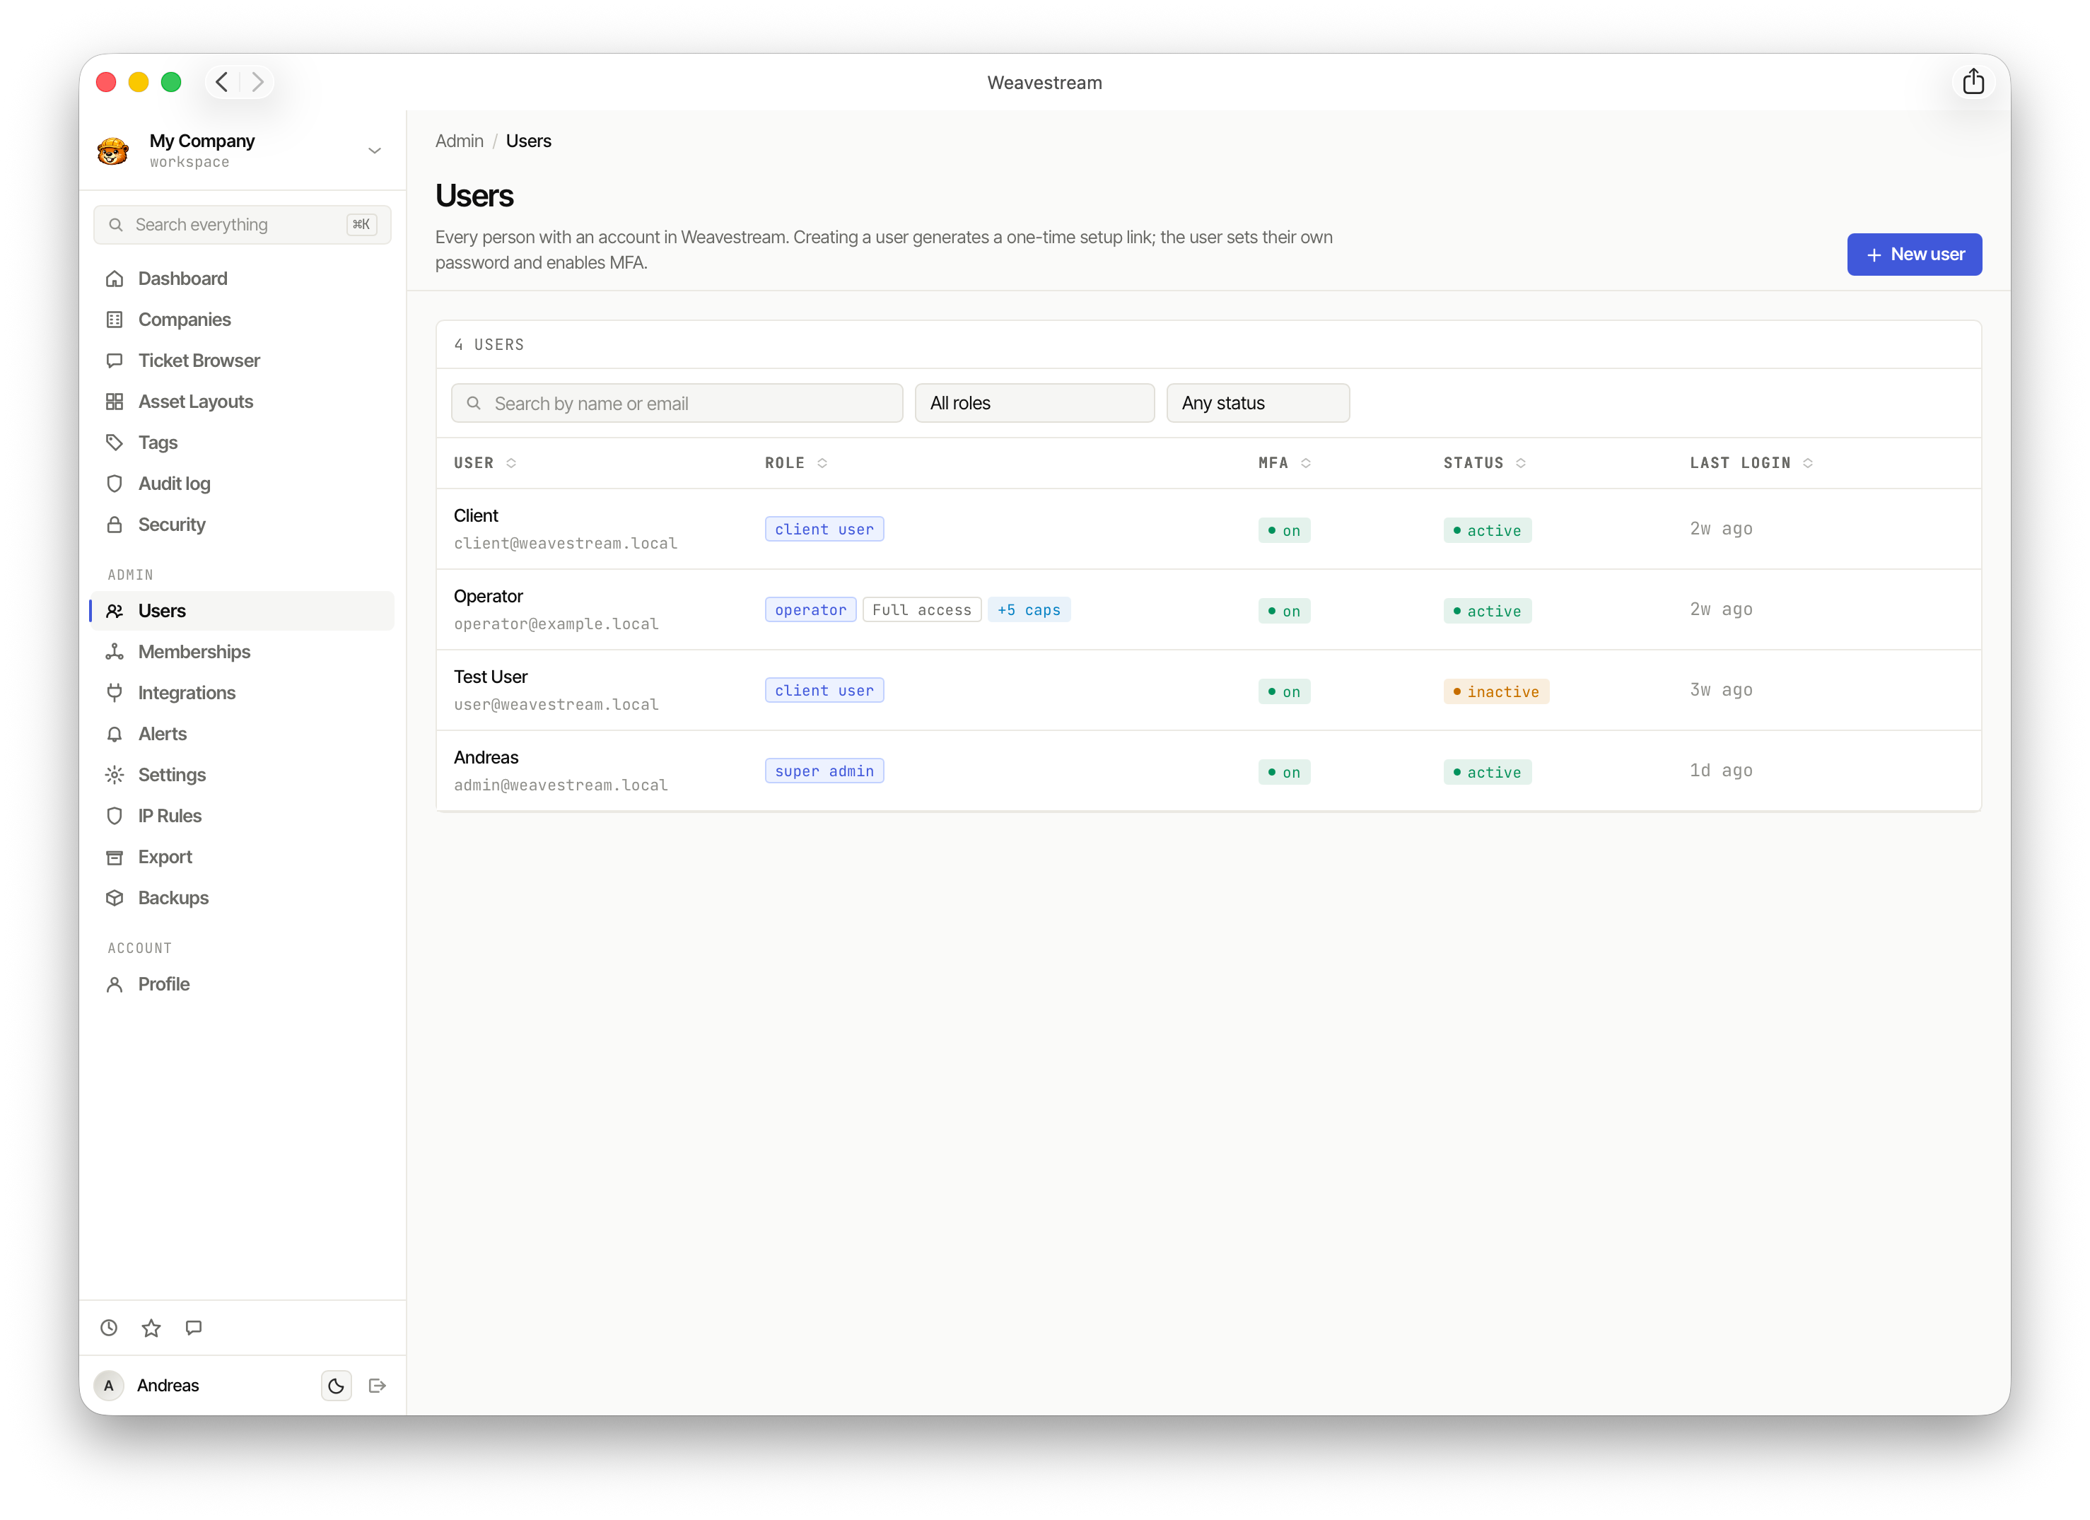Click the Companies building icon
Screen dimensions: 2090x1520
click(x=115, y=320)
